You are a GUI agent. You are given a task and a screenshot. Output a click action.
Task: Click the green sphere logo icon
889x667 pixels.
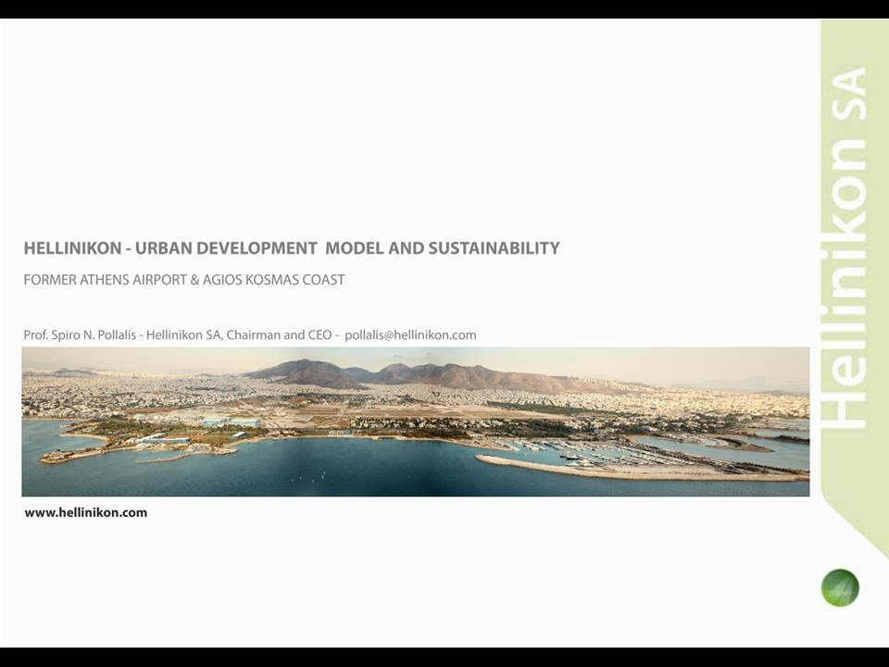(x=840, y=587)
